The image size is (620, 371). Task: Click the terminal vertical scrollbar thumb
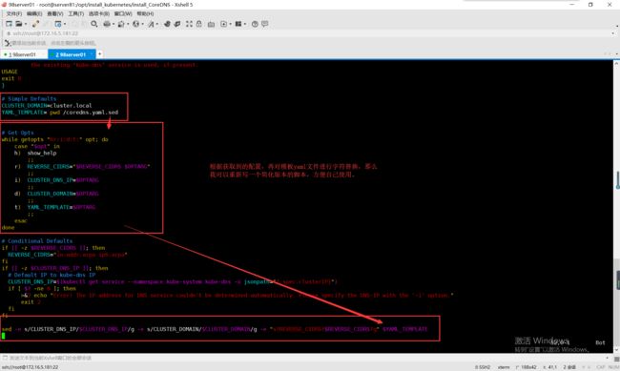click(617, 180)
